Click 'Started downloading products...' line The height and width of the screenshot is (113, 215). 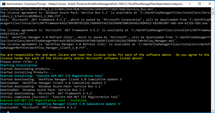pos(27,69)
